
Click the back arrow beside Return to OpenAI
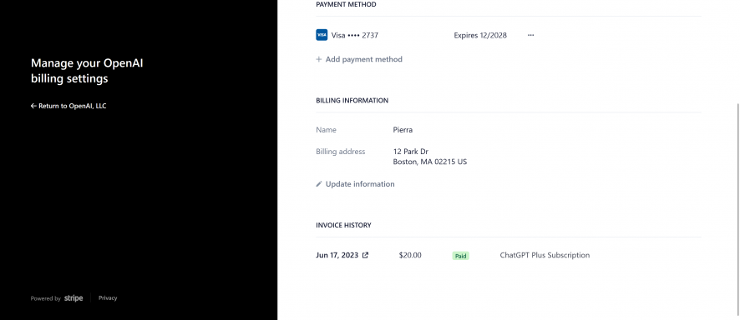click(33, 106)
